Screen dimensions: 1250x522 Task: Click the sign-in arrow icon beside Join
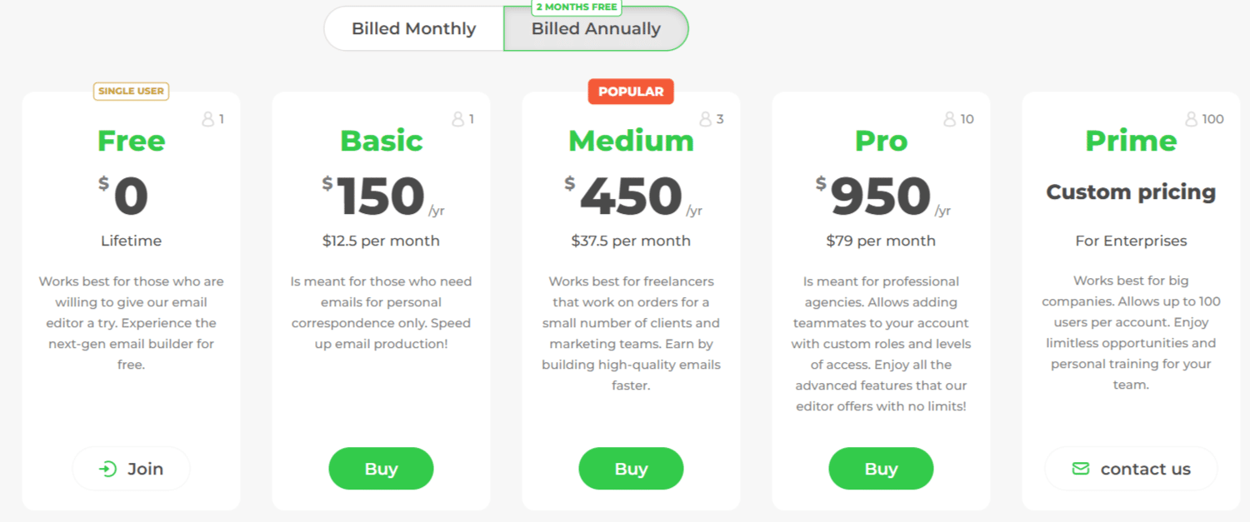[x=107, y=469]
